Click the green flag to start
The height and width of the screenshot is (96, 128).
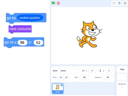(x=53, y=3)
